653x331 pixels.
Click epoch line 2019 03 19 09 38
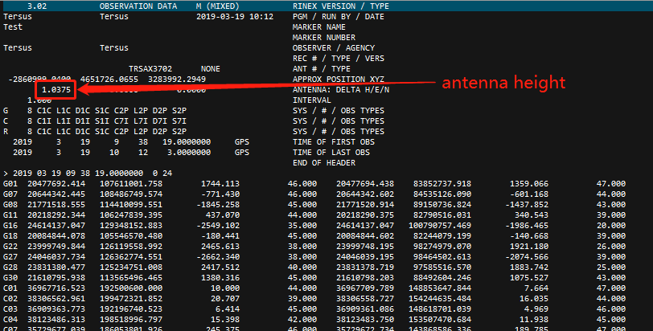tap(88, 173)
